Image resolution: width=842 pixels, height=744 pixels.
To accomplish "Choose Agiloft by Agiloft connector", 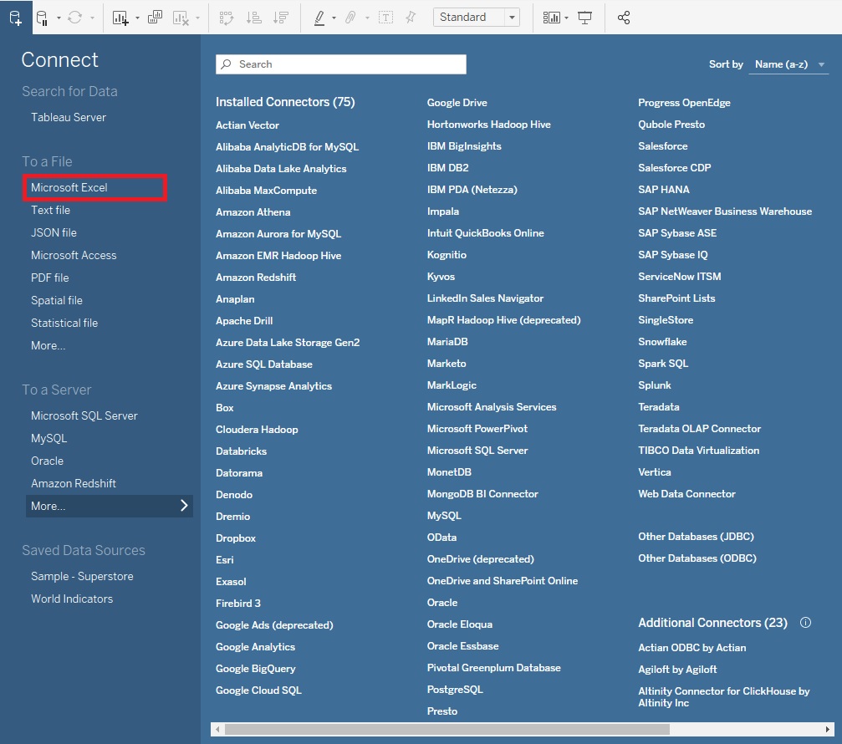I will coord(677,670).
